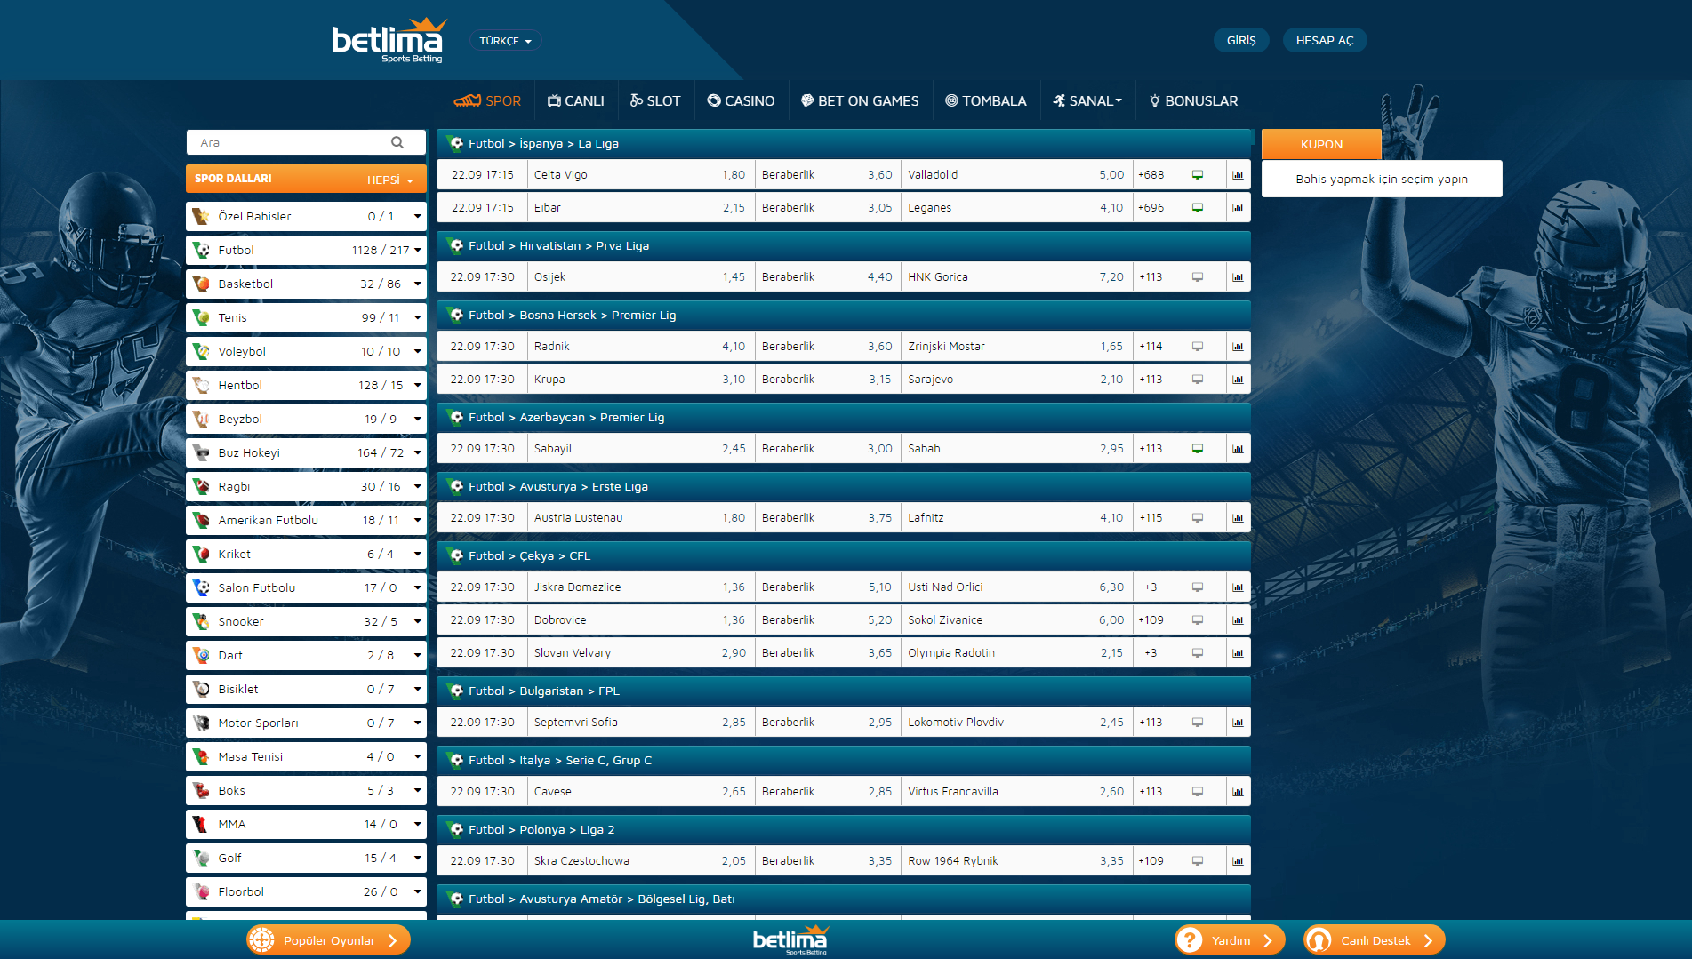Click the HESAP AÇ button
Viewport: 1692px width, 959px height.
pyautogui.click(x=1324, y=41)
